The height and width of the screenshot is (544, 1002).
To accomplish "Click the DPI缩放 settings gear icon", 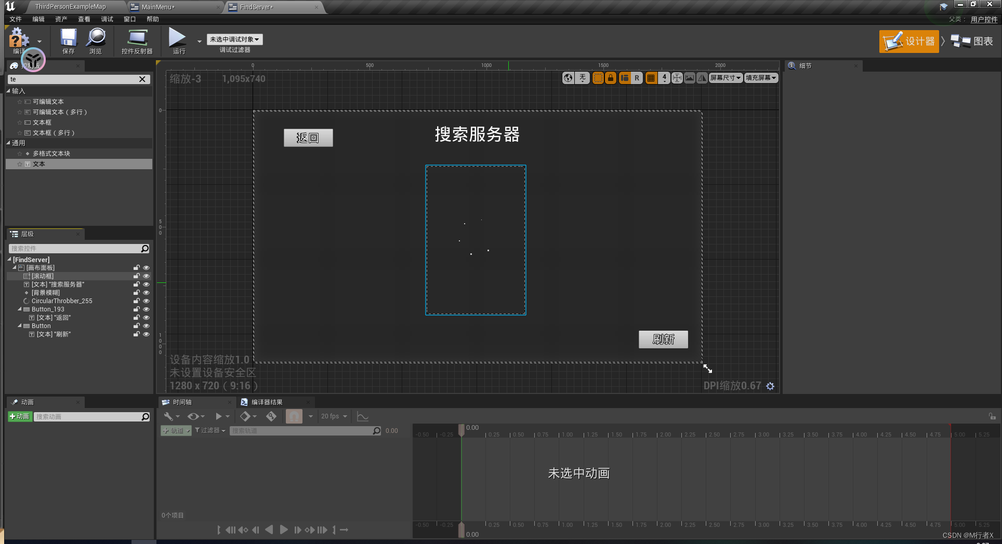I will click(x=770, y=386).
